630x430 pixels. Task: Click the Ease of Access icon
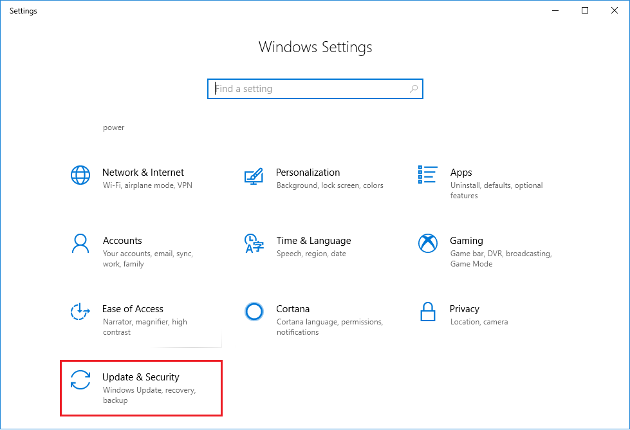[80, 312]
